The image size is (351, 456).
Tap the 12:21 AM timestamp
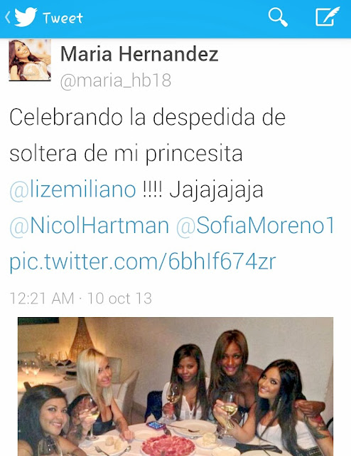coord(42,299)
